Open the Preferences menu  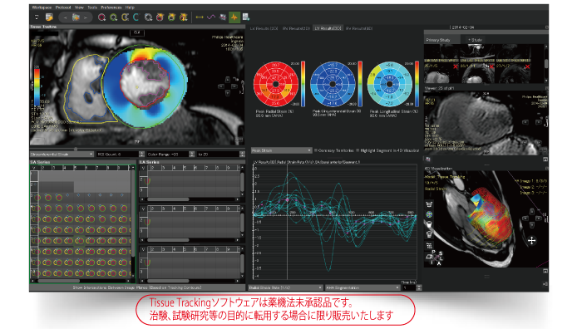tap(111, 7)
